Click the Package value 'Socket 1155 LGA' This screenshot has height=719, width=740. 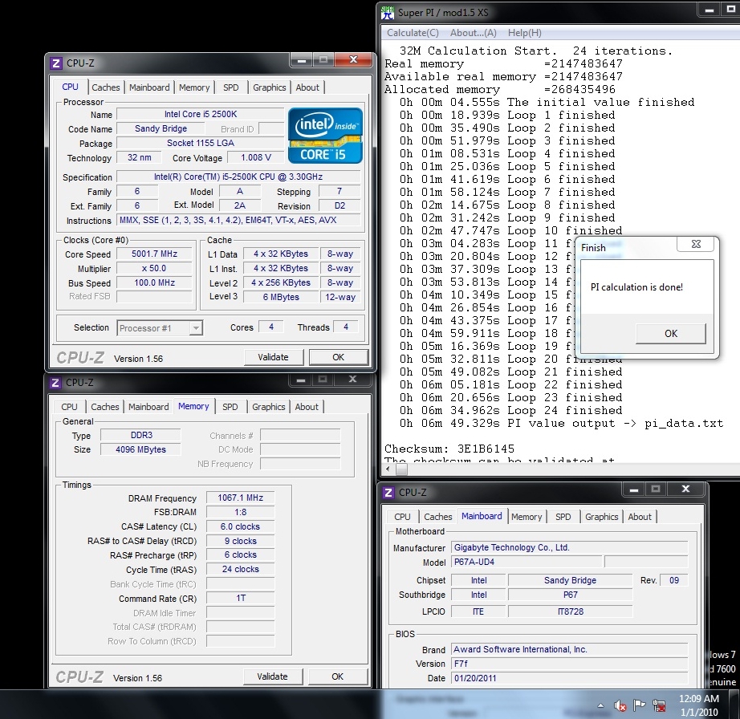(201, 143)
